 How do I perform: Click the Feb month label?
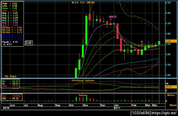click(x=134, y=105)
